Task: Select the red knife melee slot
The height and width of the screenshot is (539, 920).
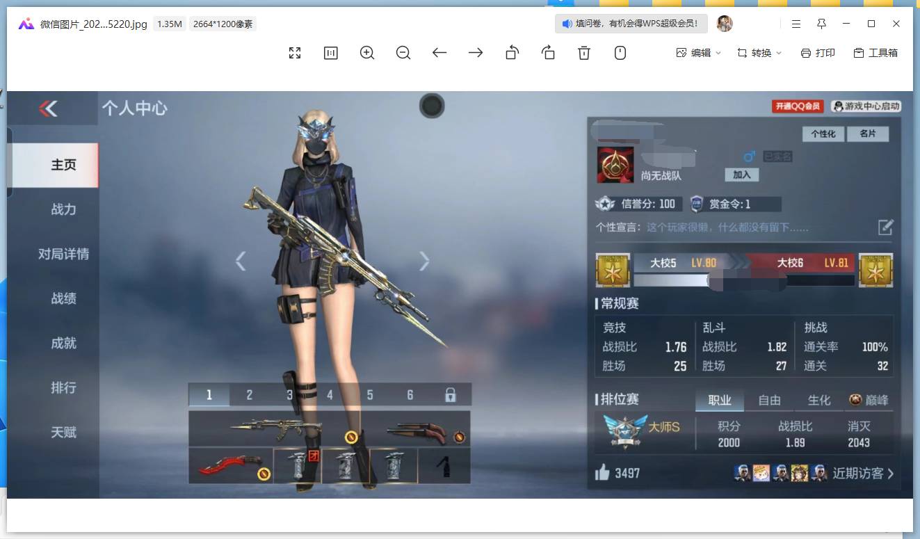Action: coord(231,465)
